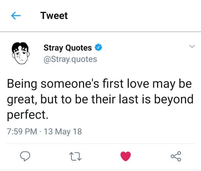Click the Tweet header title
Viewport: 201px width, 171px height.
(54, 16)
